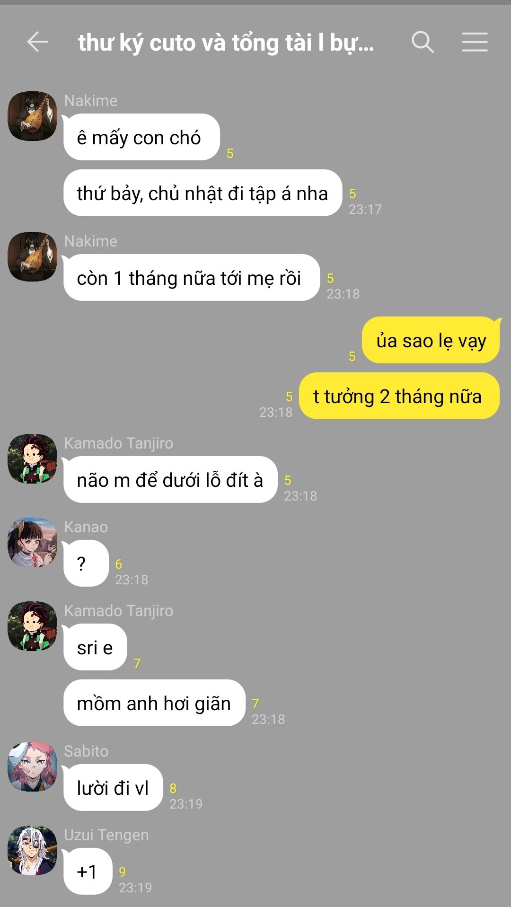Image resolution: width=511 pixels, height=907 pixels.
Task: Open the hamburger menu icon
Action: click(475, 42)
